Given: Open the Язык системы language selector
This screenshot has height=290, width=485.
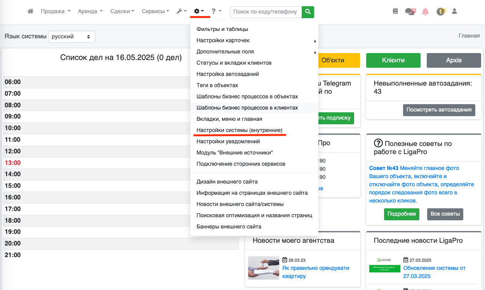Looking at the screenshot, I should coord(71,36).
